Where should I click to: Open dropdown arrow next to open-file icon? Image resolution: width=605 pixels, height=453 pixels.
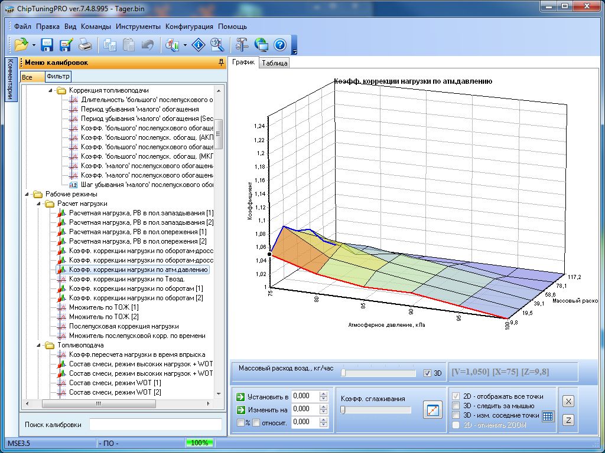pos(34,45)
